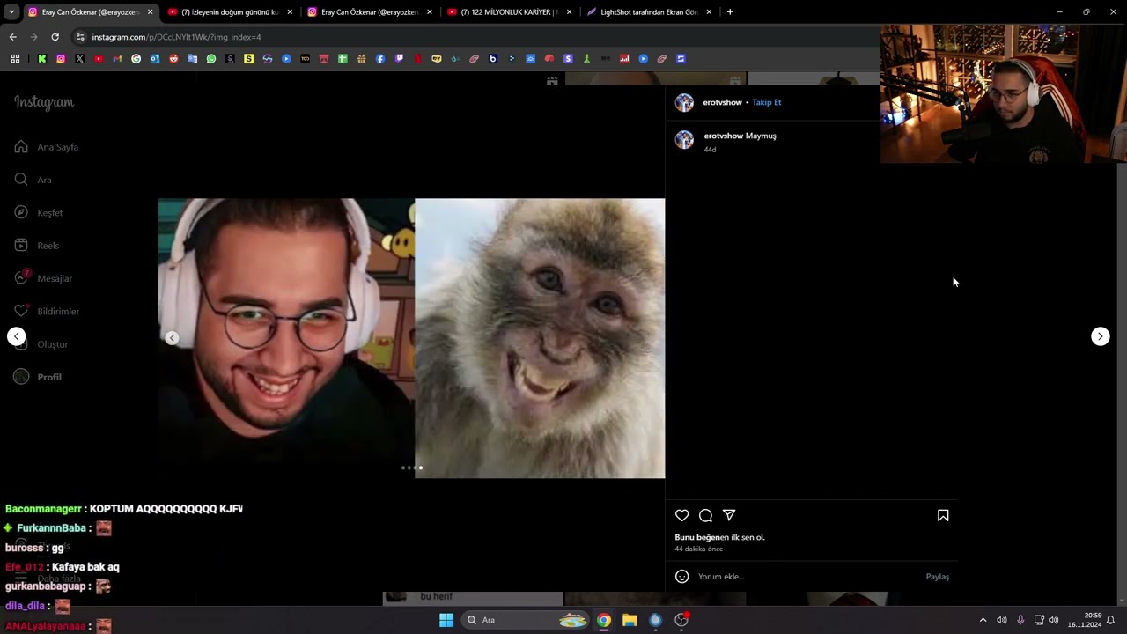Open taskbar clock showing 20:59
The width and height of the screenshot is (1127, 634).
tap(1085, 620)
